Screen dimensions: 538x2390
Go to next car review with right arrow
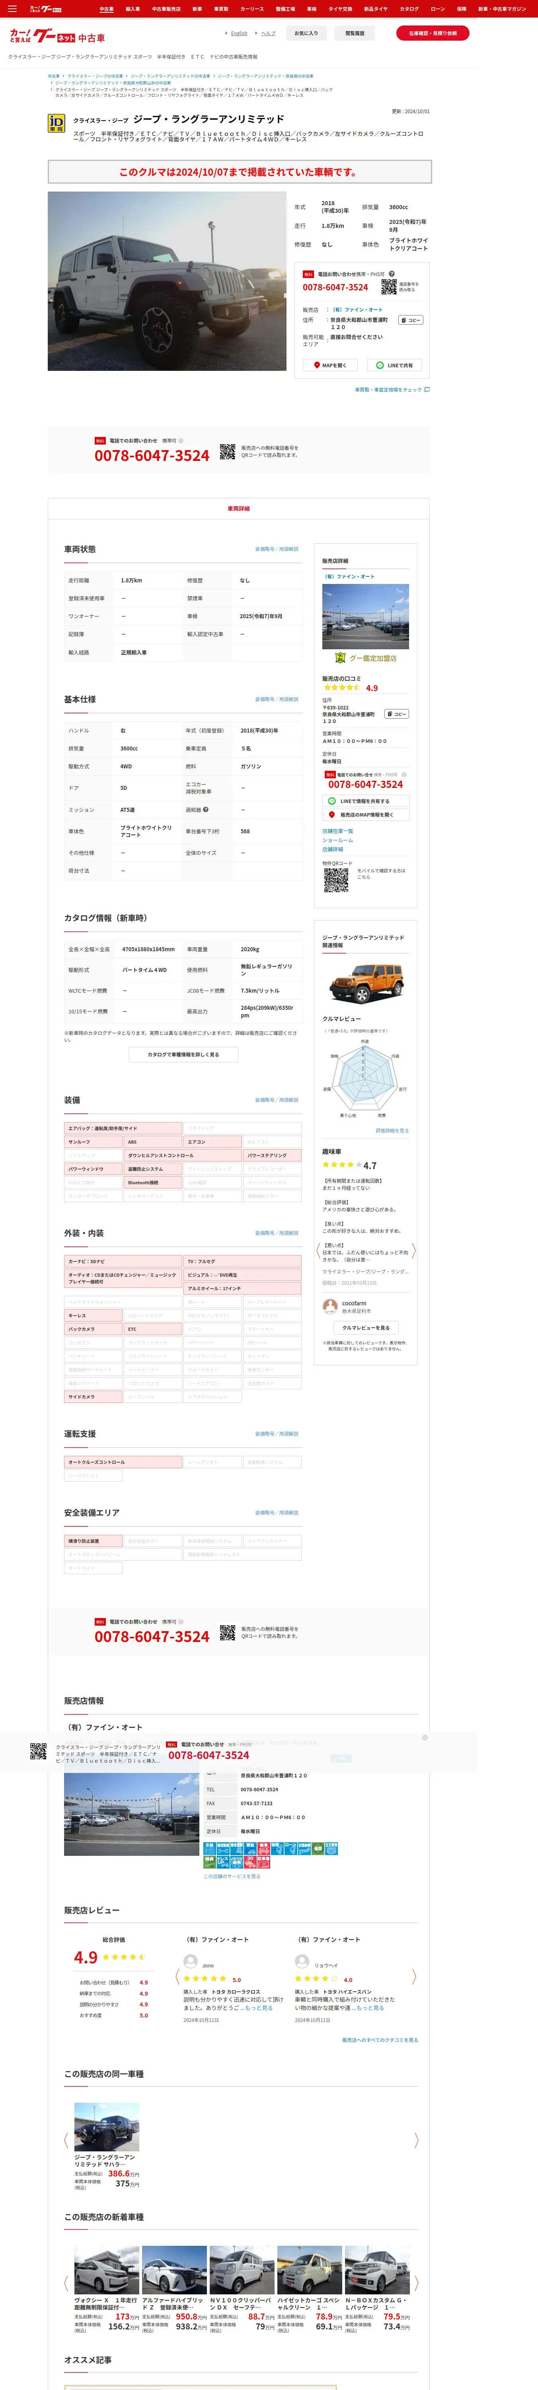tap(414, 1251)
